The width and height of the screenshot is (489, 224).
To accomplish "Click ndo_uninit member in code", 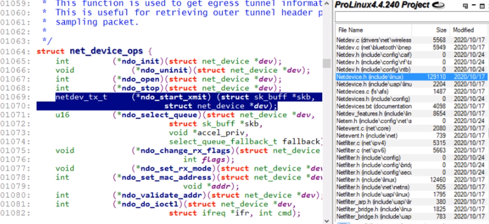I will click(164, 70).
